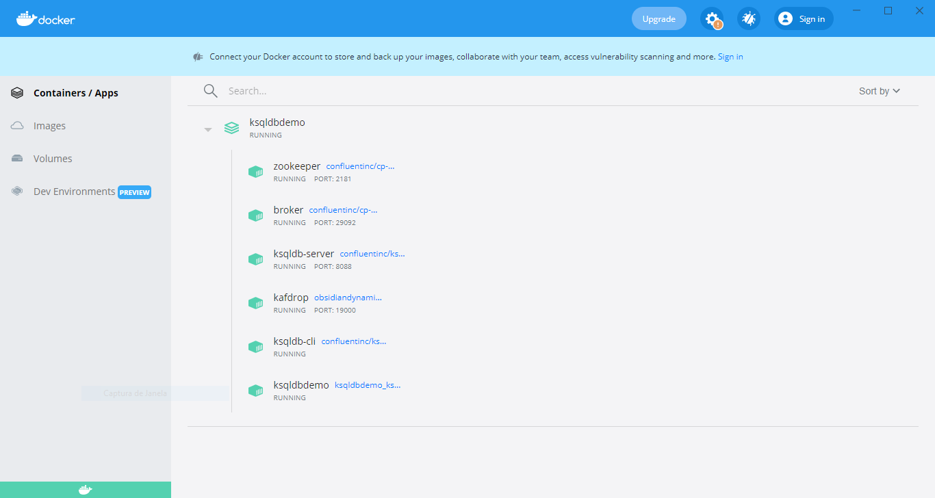
Task: Click Sign in link in notification banner
Action: 730,56
